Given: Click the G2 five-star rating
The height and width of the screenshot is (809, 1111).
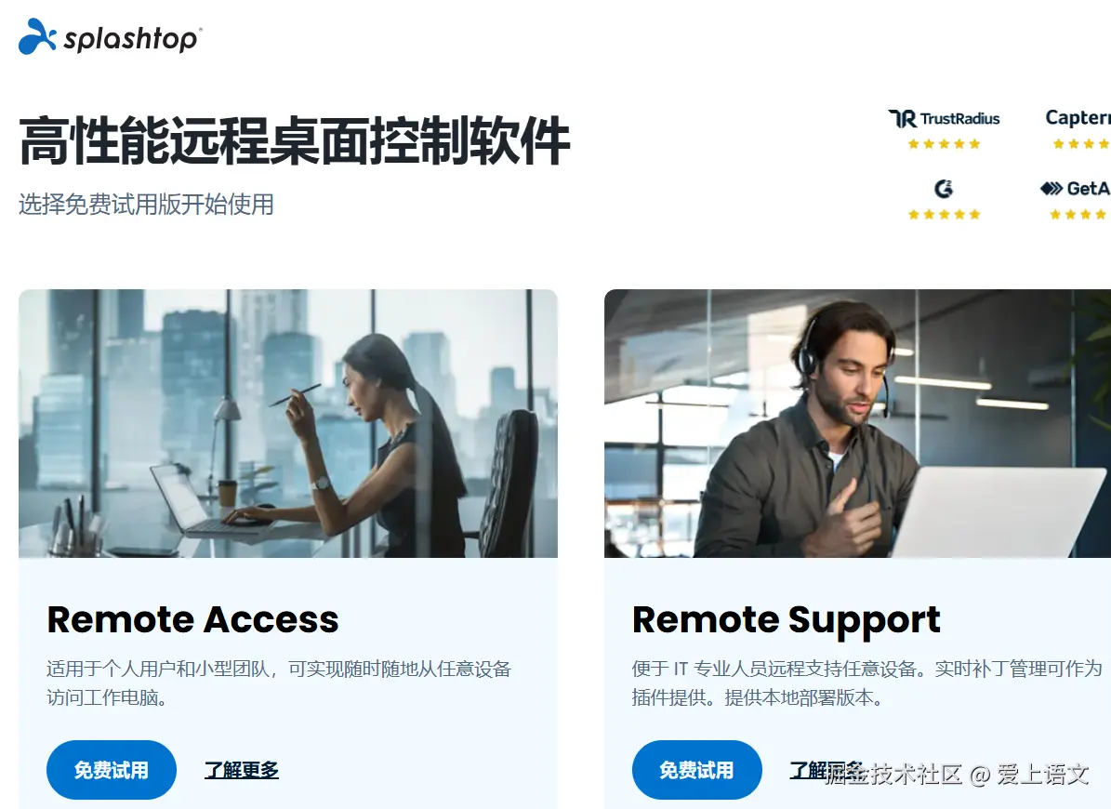Looking at the screenshot, I should [x=944, y=215].
